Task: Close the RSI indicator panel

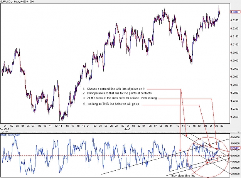Action: pos(239,132)
